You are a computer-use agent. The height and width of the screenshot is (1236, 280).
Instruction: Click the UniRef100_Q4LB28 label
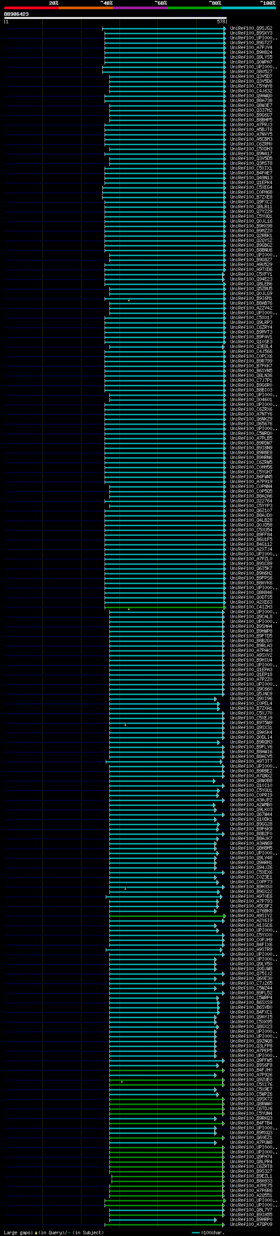coord(251,520)
